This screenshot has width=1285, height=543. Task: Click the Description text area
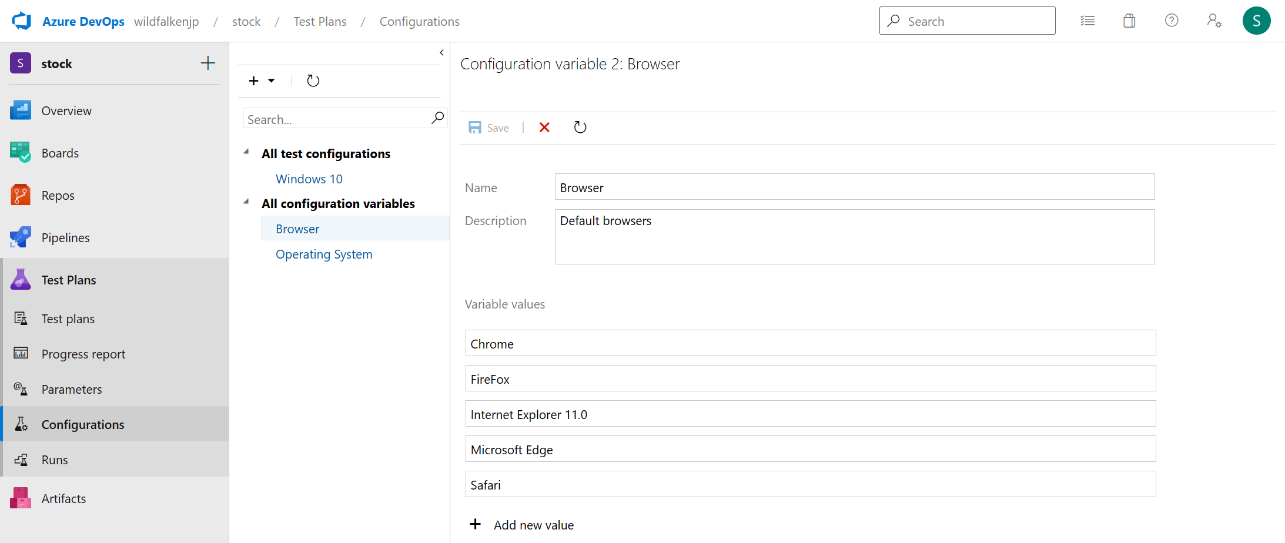tap(855, 237)
